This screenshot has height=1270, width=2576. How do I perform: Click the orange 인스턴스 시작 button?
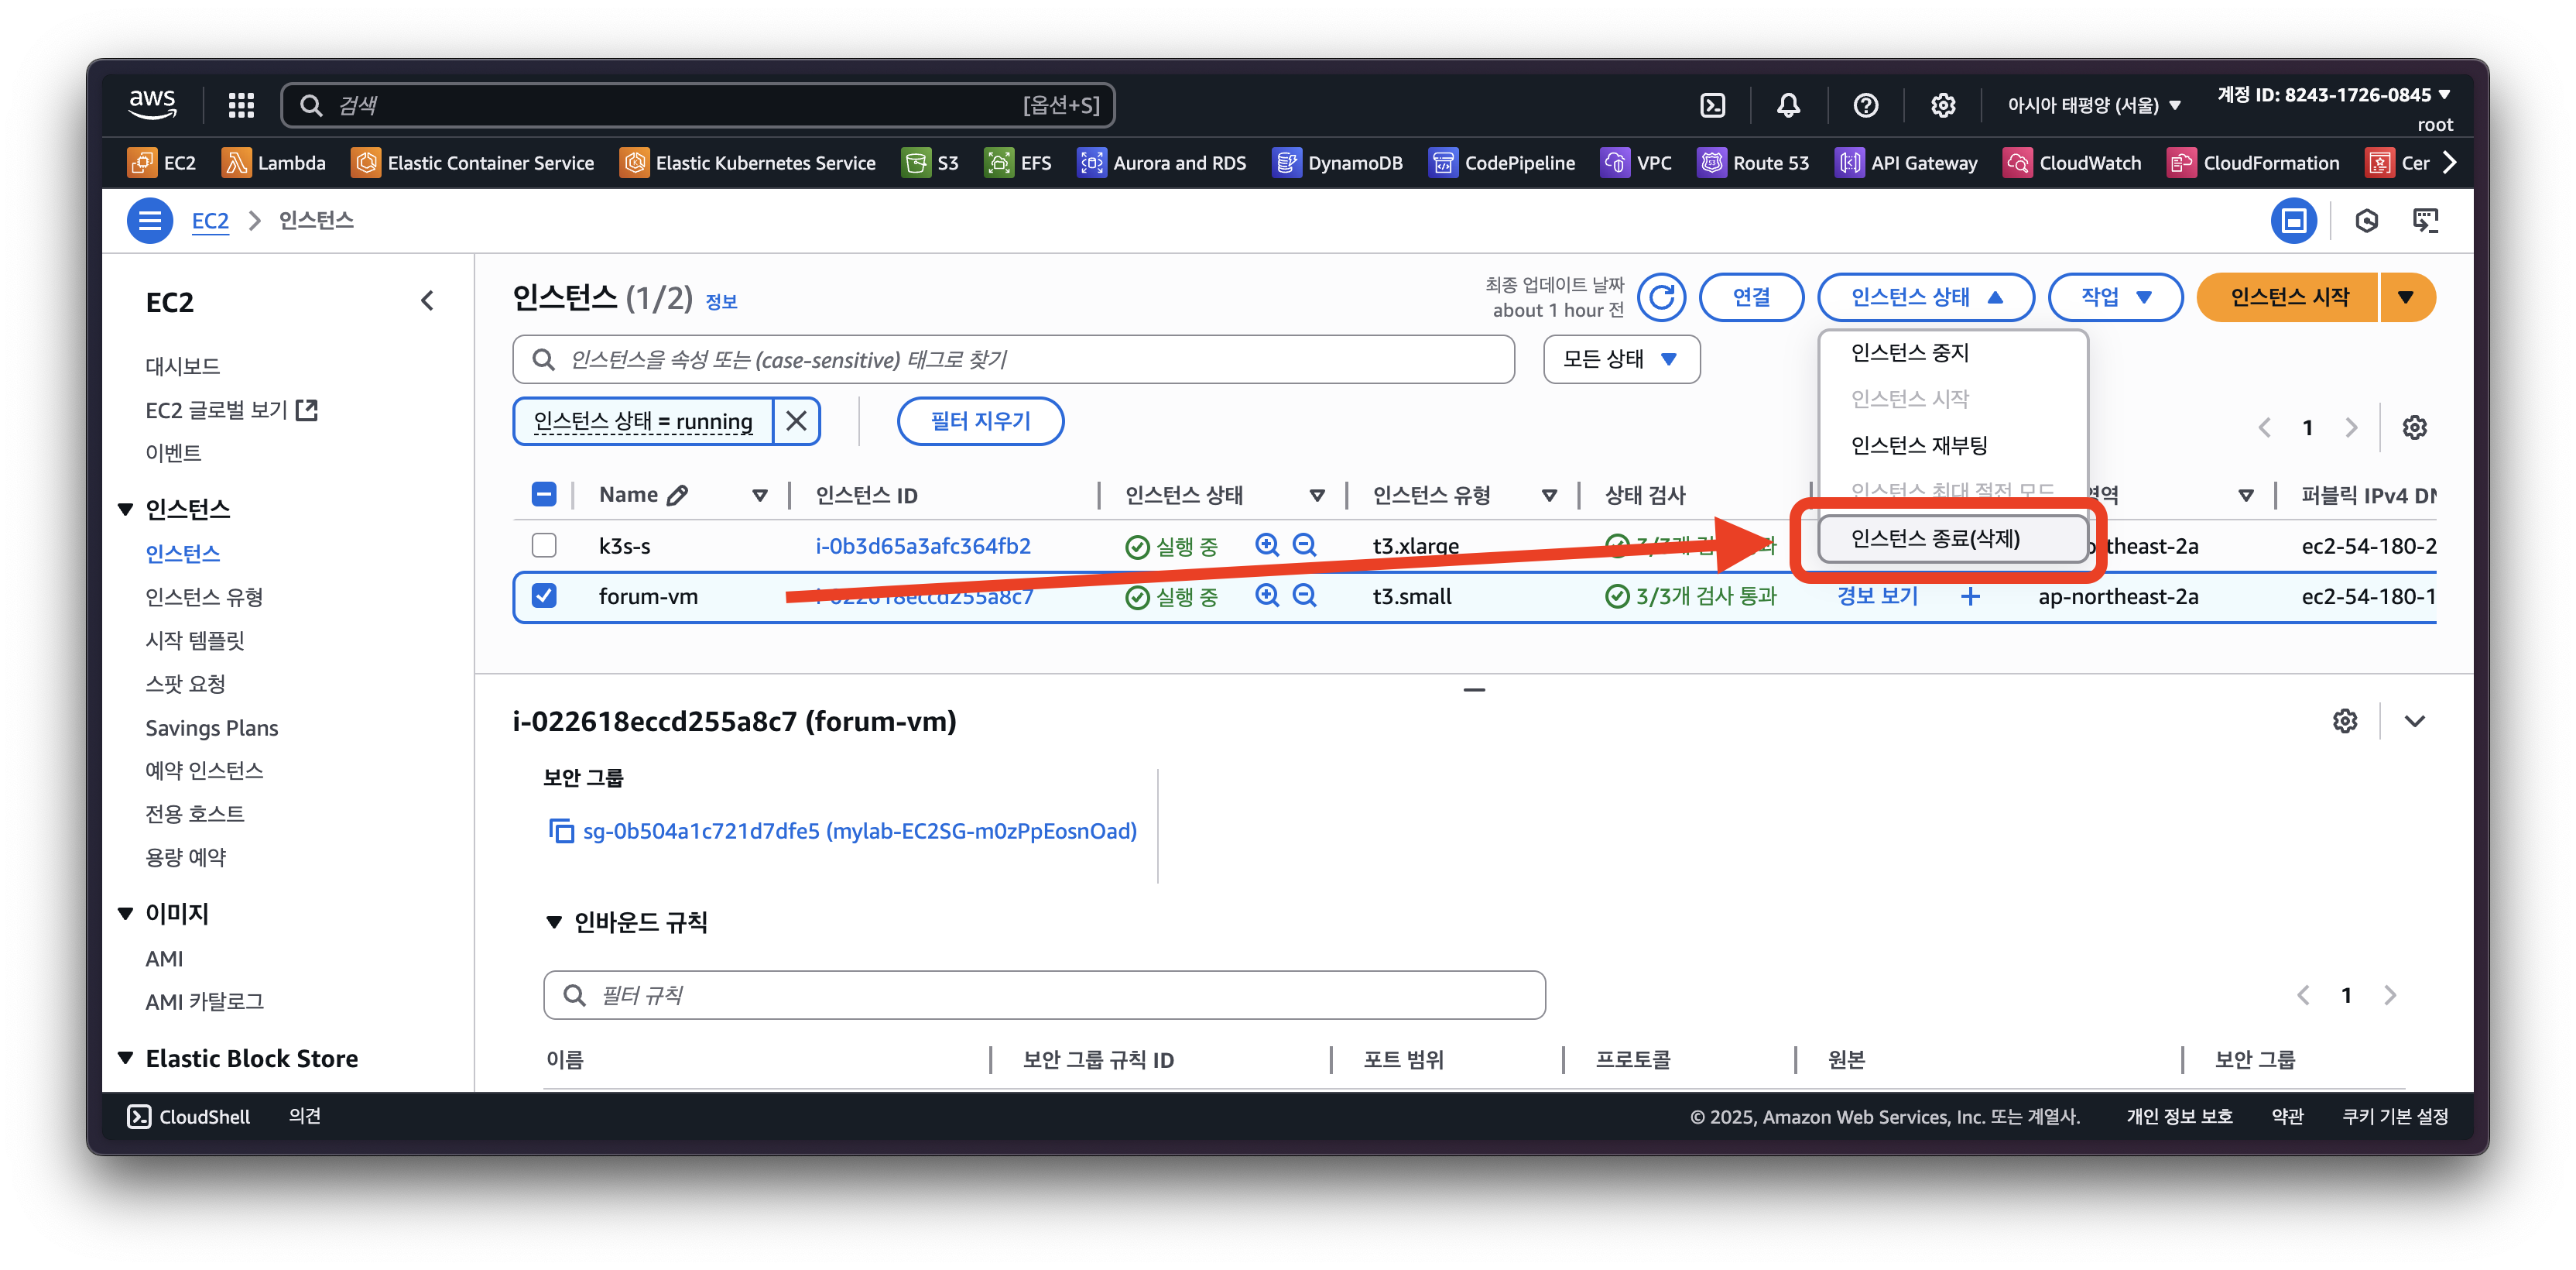(2288, 297)
